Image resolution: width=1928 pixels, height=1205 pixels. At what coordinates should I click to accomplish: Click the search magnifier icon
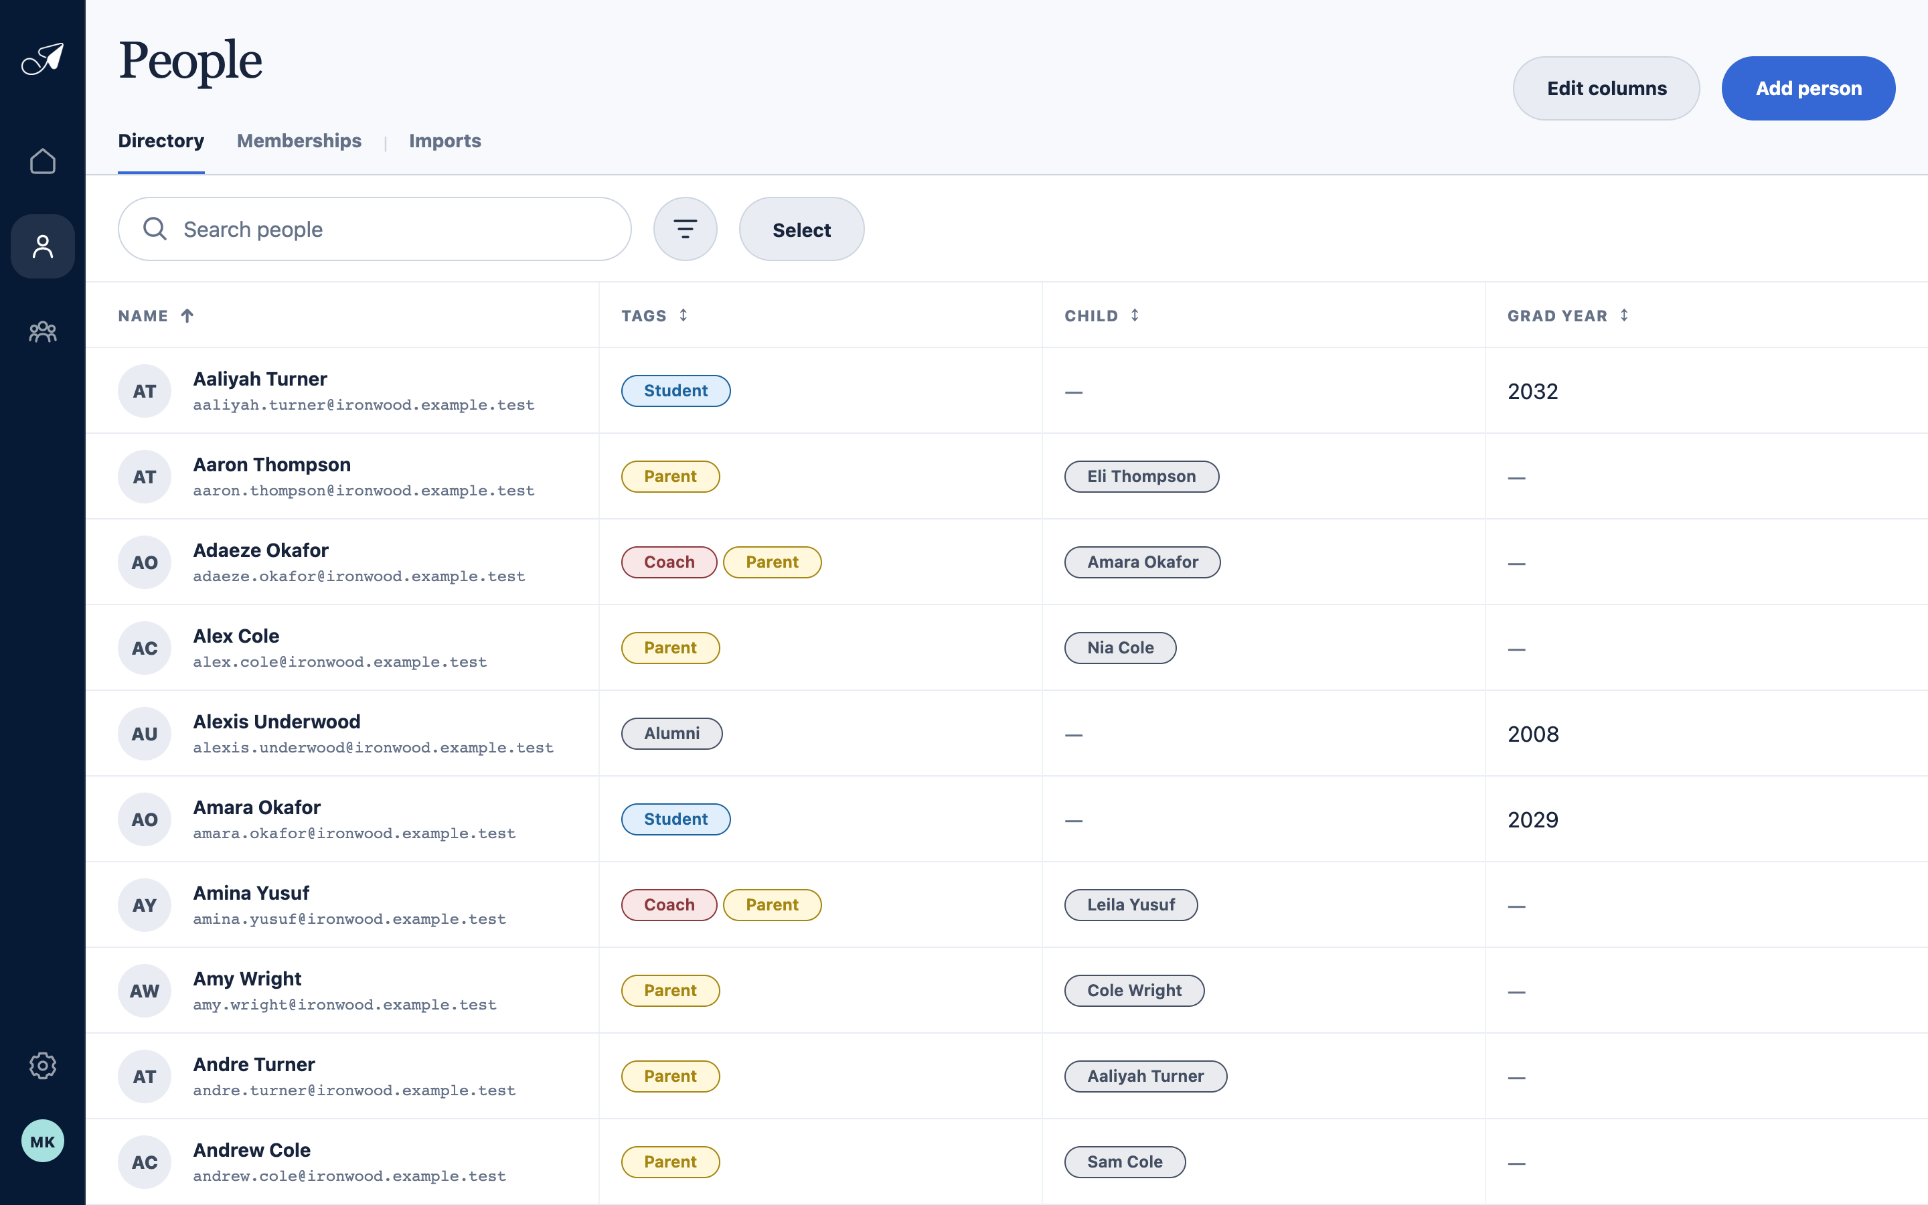(155, 229)
